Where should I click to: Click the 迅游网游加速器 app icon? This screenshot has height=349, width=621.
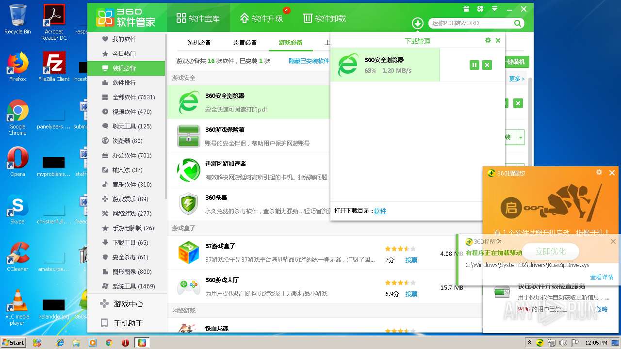(x=189, y=170)
